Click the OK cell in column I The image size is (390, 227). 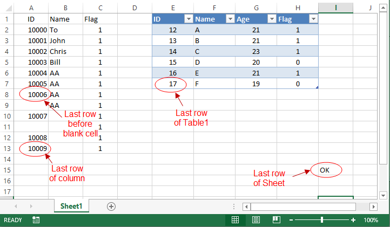(x=335, y=170)
